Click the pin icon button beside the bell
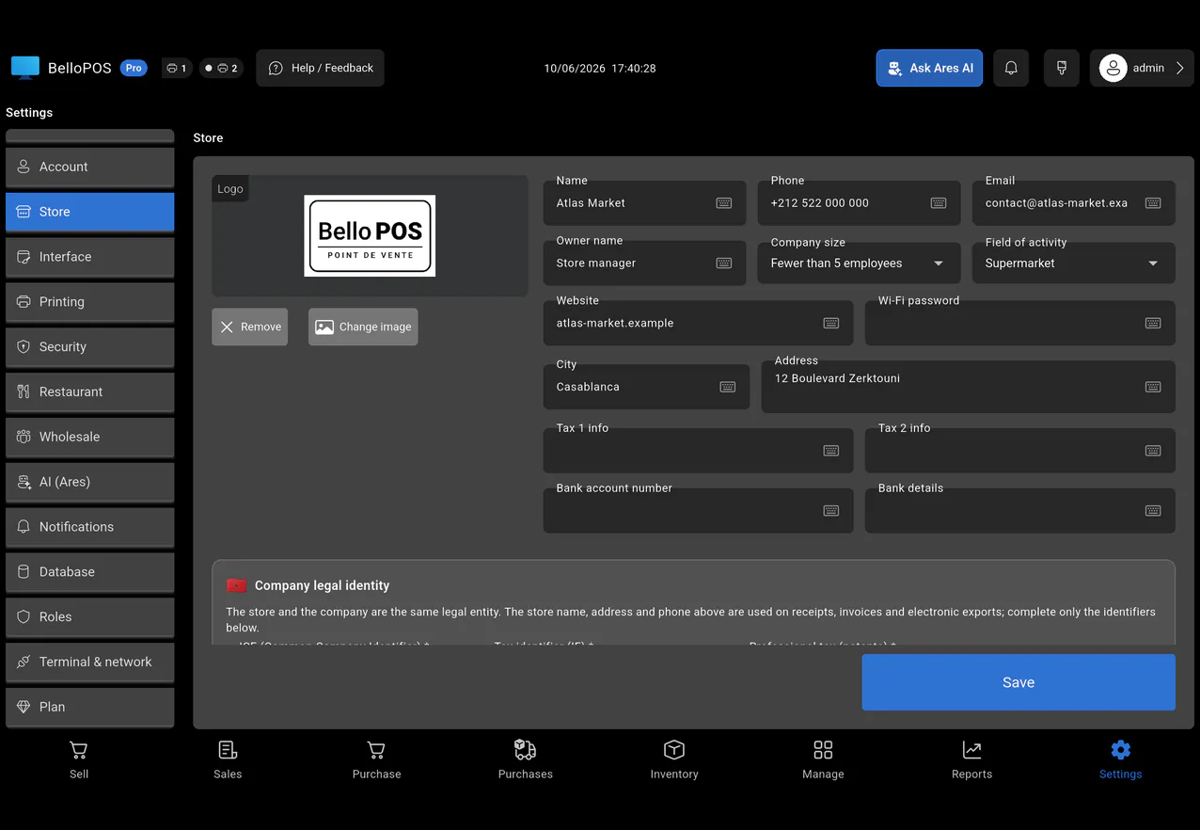Screen dimensions: 1200x830 1062,68
